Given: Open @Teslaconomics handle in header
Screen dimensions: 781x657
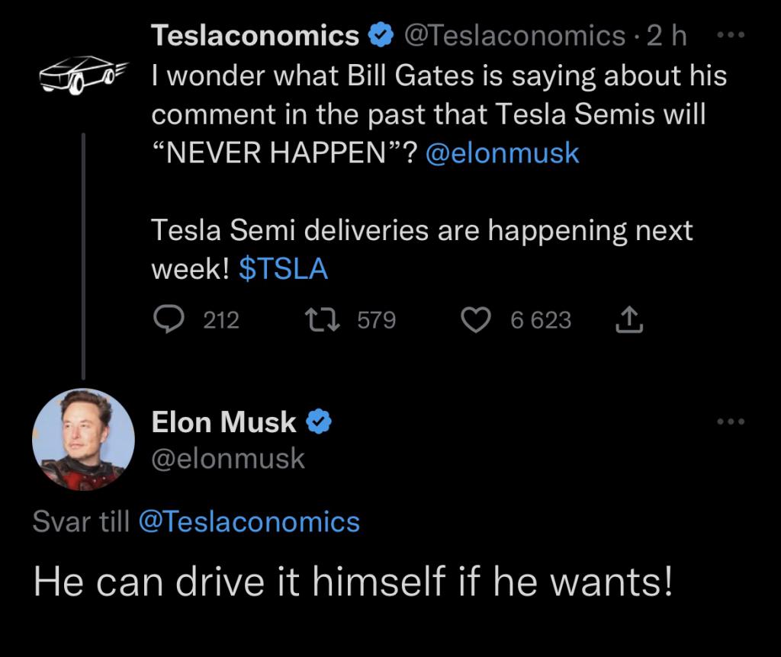Looking at the screenshot, I should (x=515, y=35).
